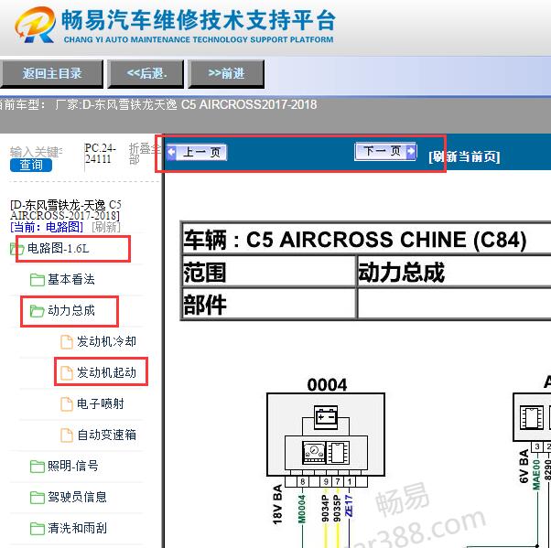Screen dimensions: 551x548
Task: Click the 范围 table cell
Action: pos(268,271)
